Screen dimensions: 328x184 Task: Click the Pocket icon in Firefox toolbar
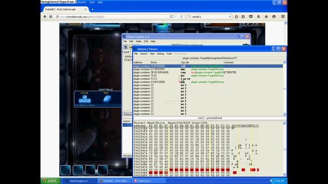251,16
